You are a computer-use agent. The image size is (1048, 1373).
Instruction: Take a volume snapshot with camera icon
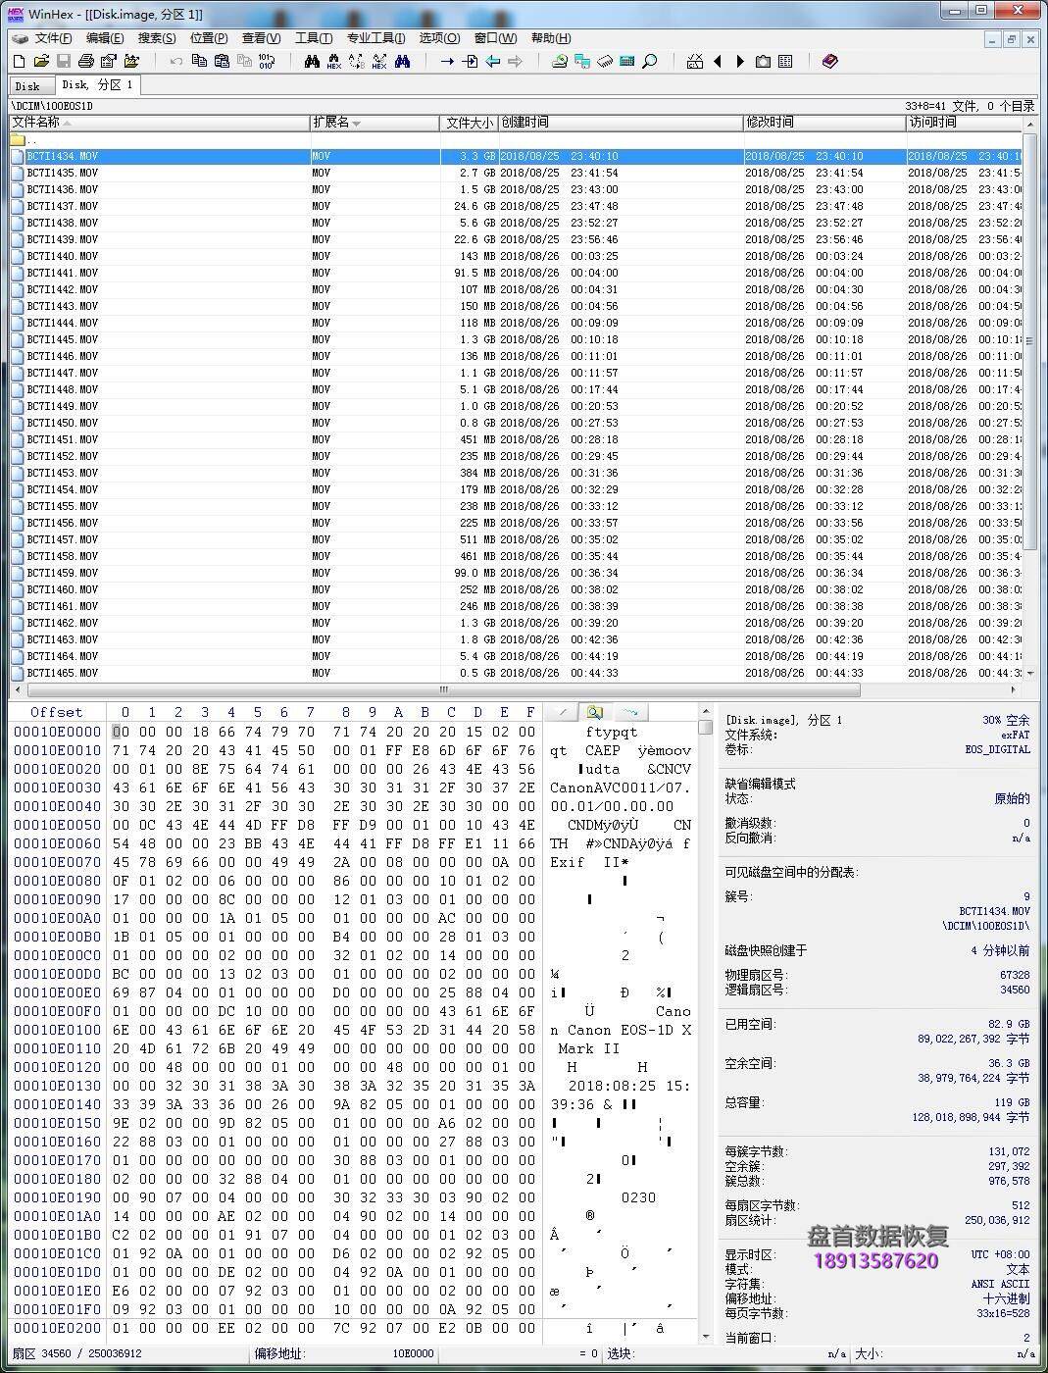pos(763,61)
